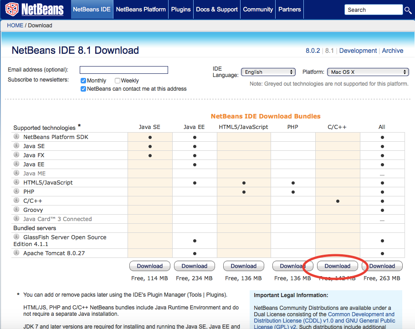Open the Development builds link
Screen dimensions: 415x329
[x=358, y=51]
